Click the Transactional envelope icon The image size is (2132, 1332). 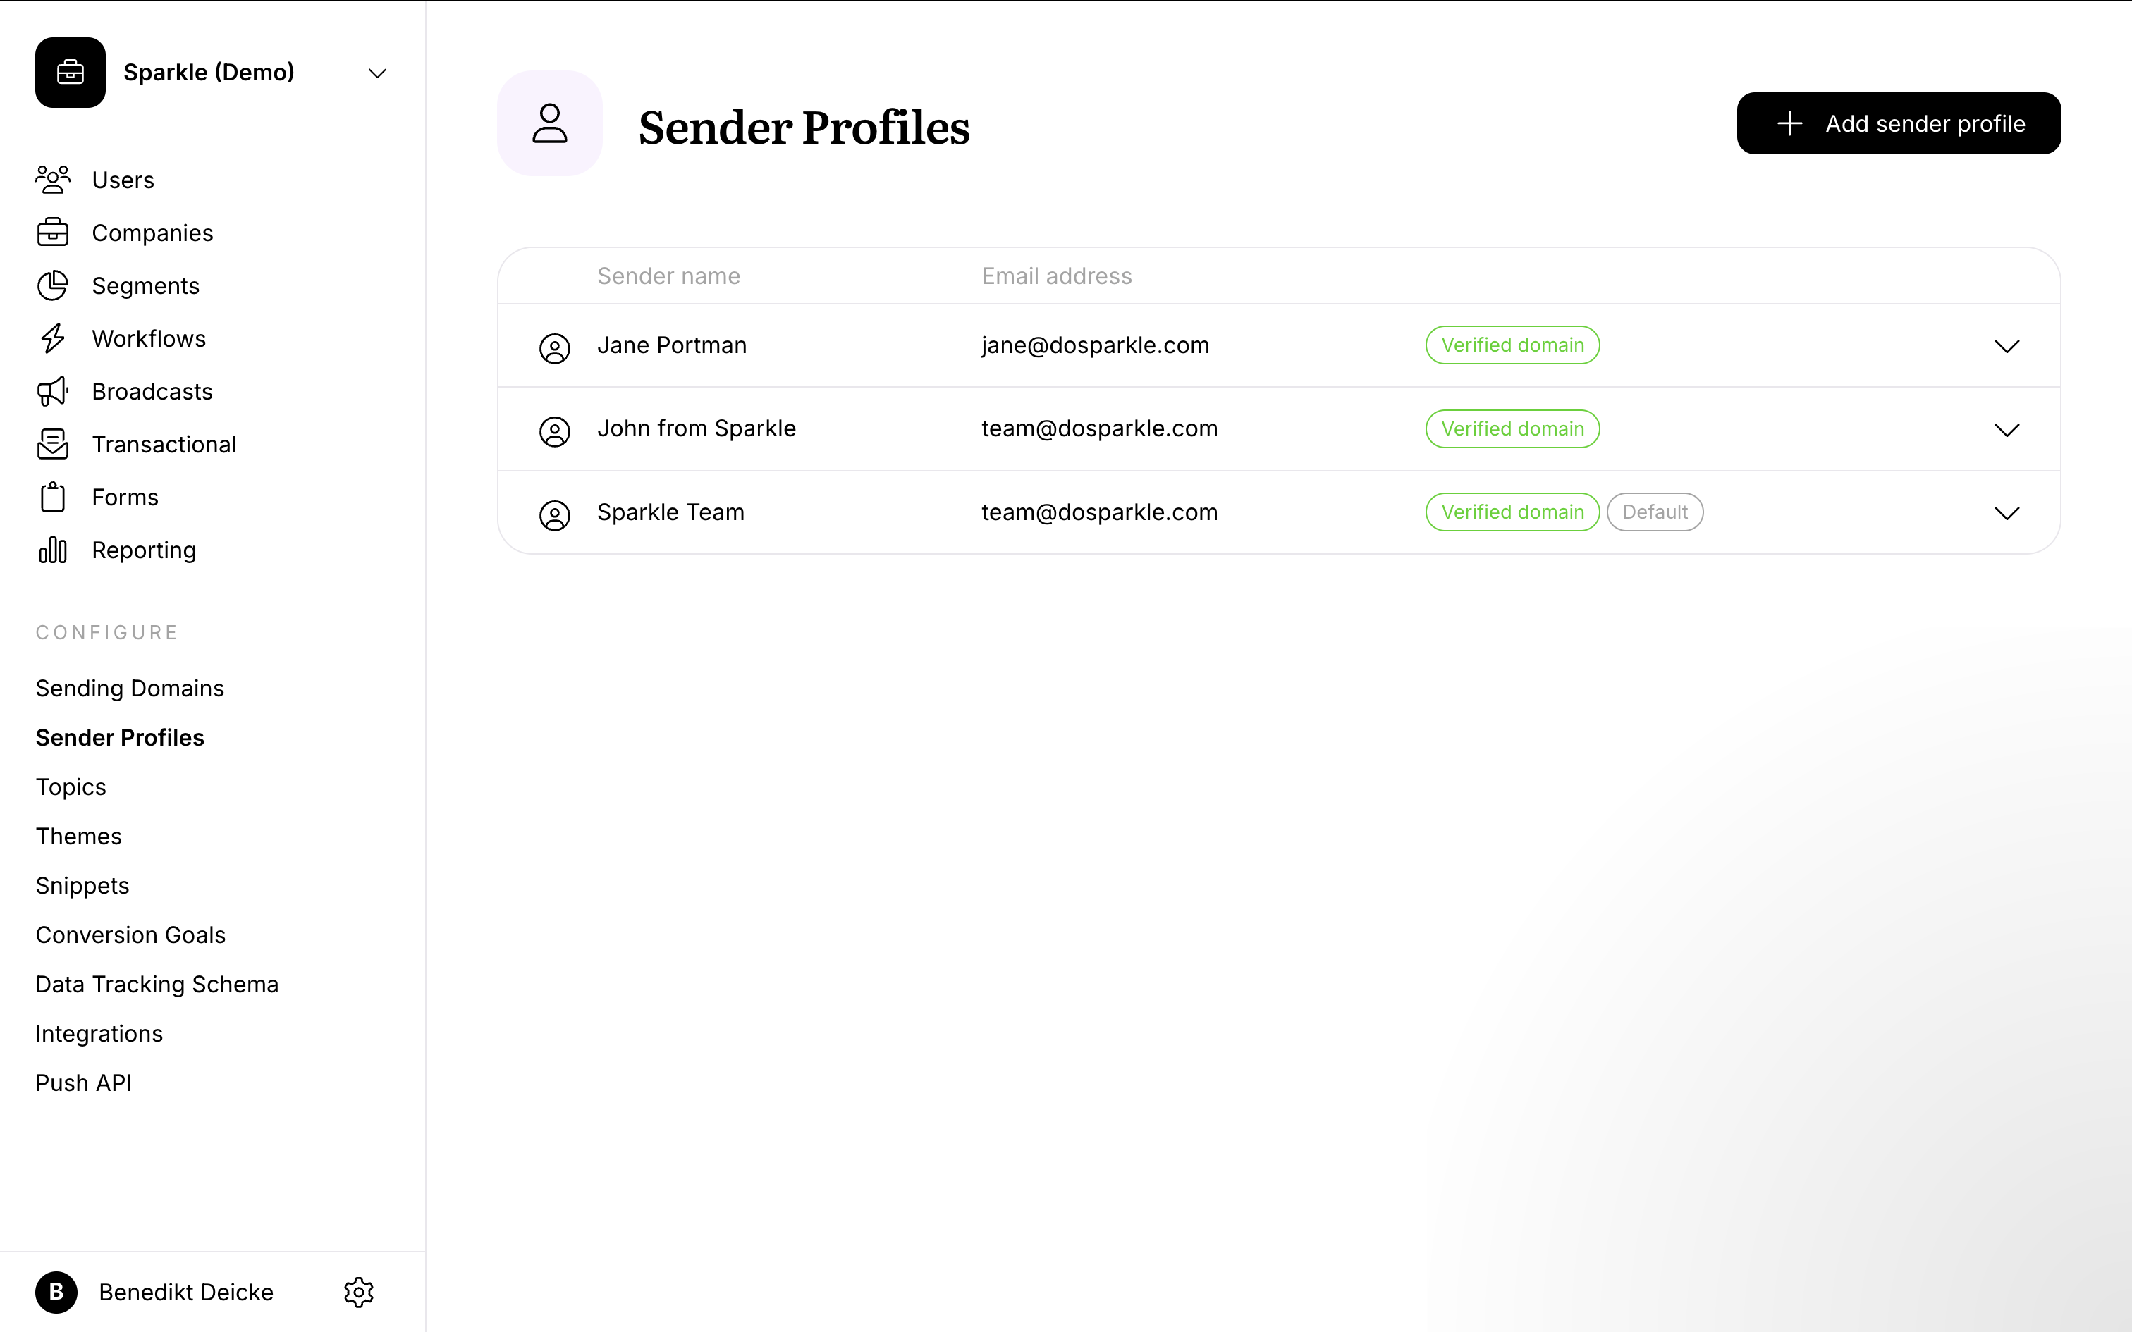(54, 444)
